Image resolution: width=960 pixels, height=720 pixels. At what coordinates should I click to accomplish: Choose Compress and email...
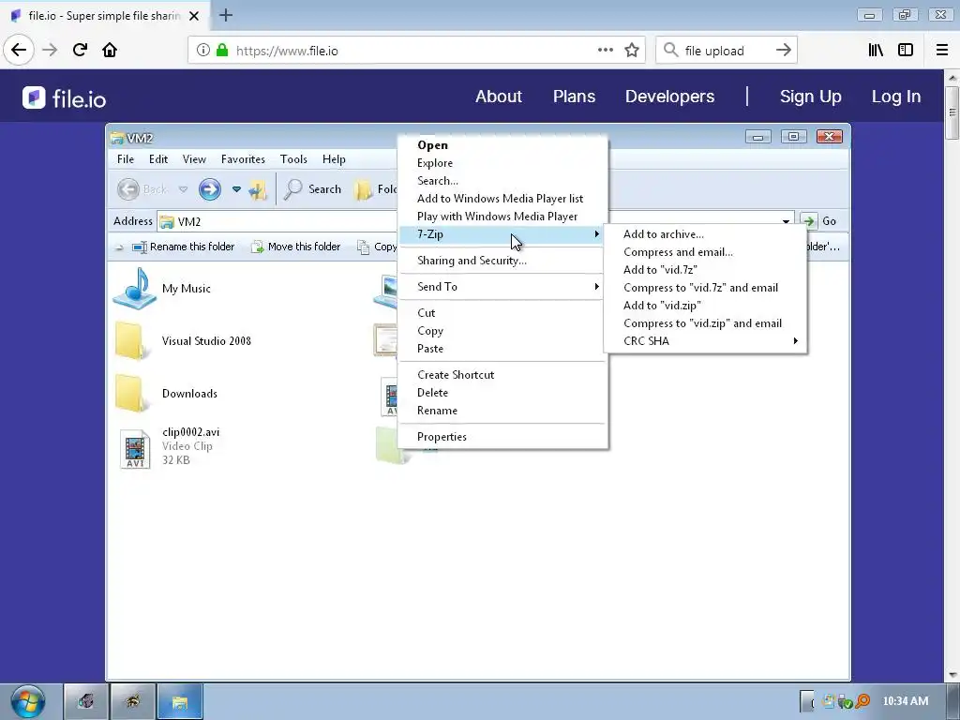pyautogui.click(x=705, y=251)
